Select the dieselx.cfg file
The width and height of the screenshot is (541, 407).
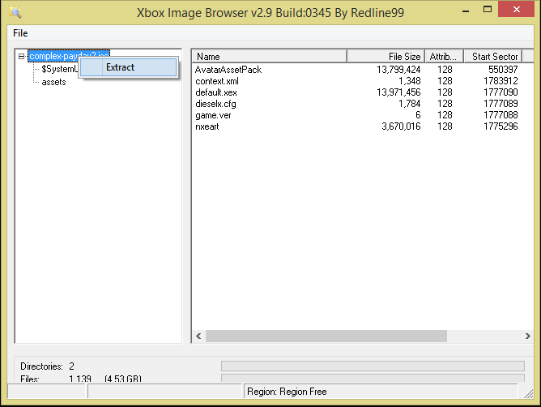pyautogui.click(x=216, y=104)
